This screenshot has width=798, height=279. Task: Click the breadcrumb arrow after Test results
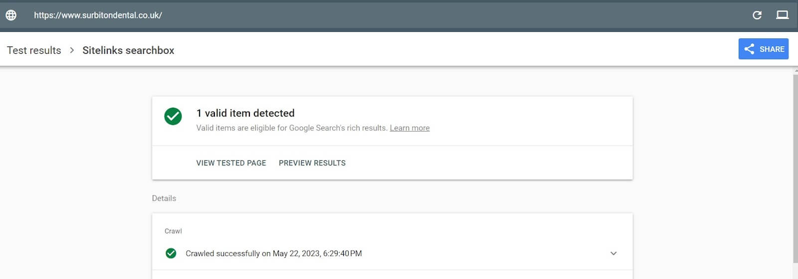click(x=72, y=50)
